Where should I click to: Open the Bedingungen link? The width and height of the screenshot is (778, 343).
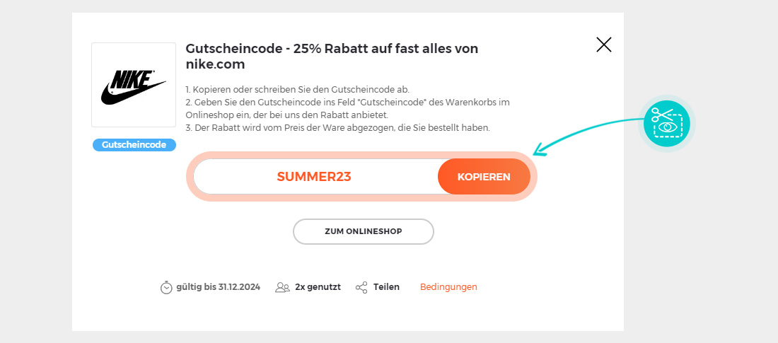(x=448, y=287)
